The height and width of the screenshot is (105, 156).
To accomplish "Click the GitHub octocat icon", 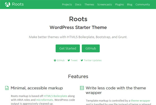I will pyautogui.click(x=55, y=60).
